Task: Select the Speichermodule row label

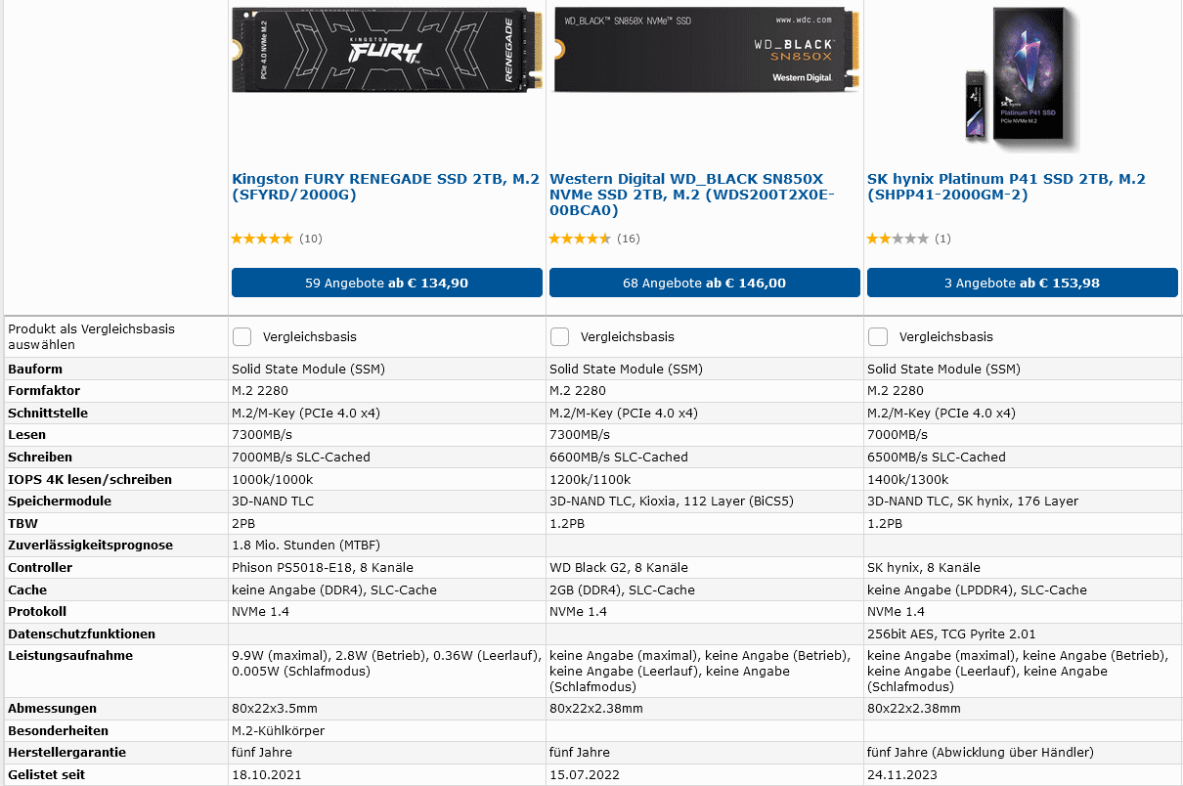Action: [60, 501]
